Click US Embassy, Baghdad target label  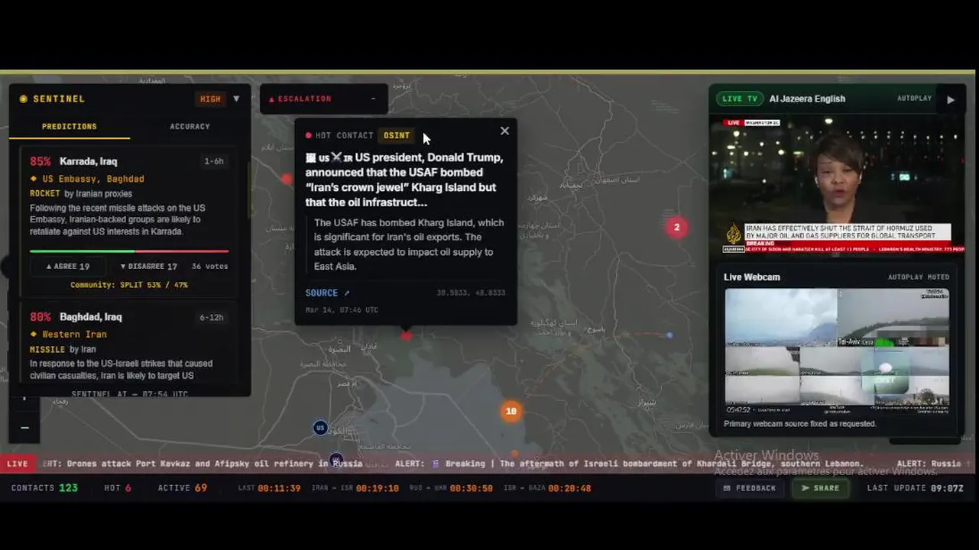click(x=93, y=179)
